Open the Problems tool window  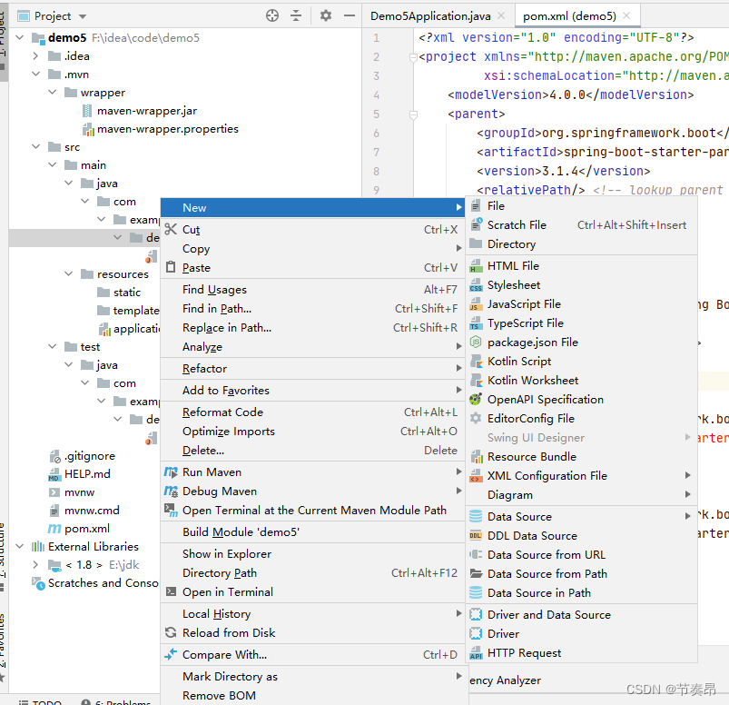[x=116, y=701]
